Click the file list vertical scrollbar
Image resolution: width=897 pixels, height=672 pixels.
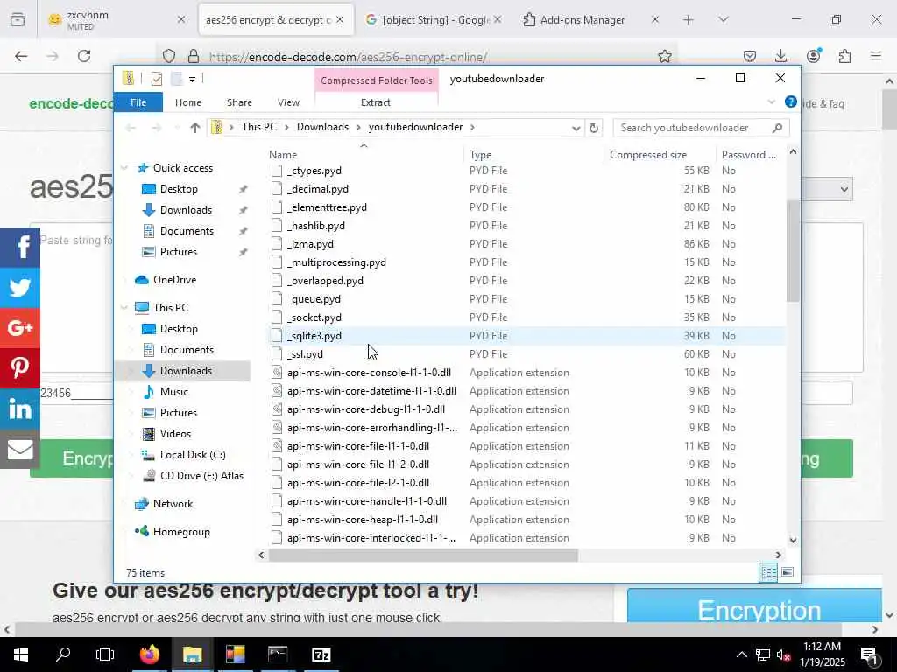792,250
